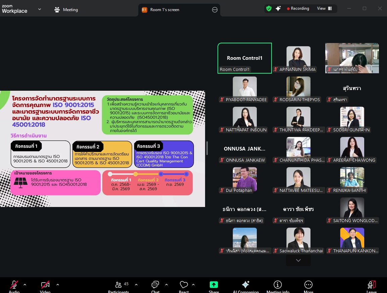The height and width of the screenshot is (293, 387).
Task: Click the green encryption shield icon
Action: (x=269, y=9)
